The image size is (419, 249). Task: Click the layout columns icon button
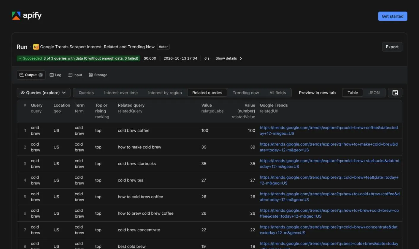pyautogui.click(x=395, y=93)
